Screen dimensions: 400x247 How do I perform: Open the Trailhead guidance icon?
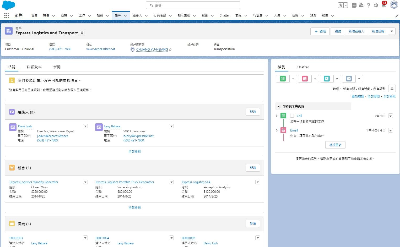pos(361,5)
